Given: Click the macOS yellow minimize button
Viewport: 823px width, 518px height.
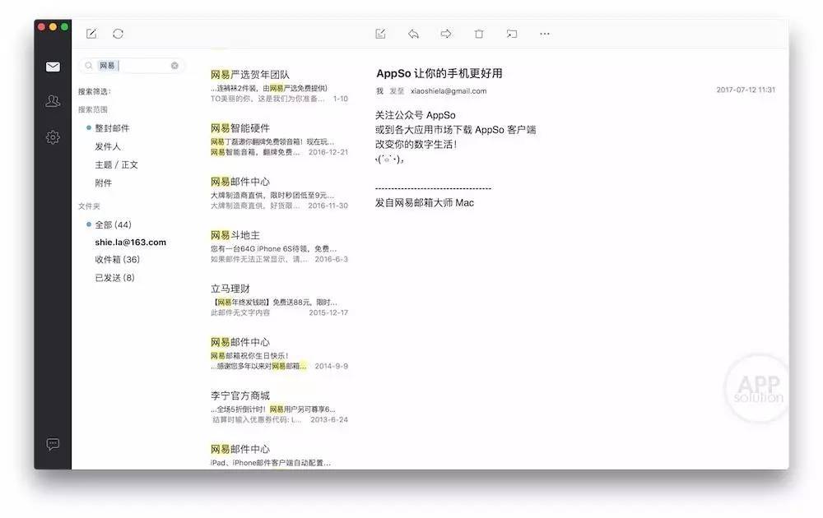Looking at the screenshot, I should click(x=53, y=27).
